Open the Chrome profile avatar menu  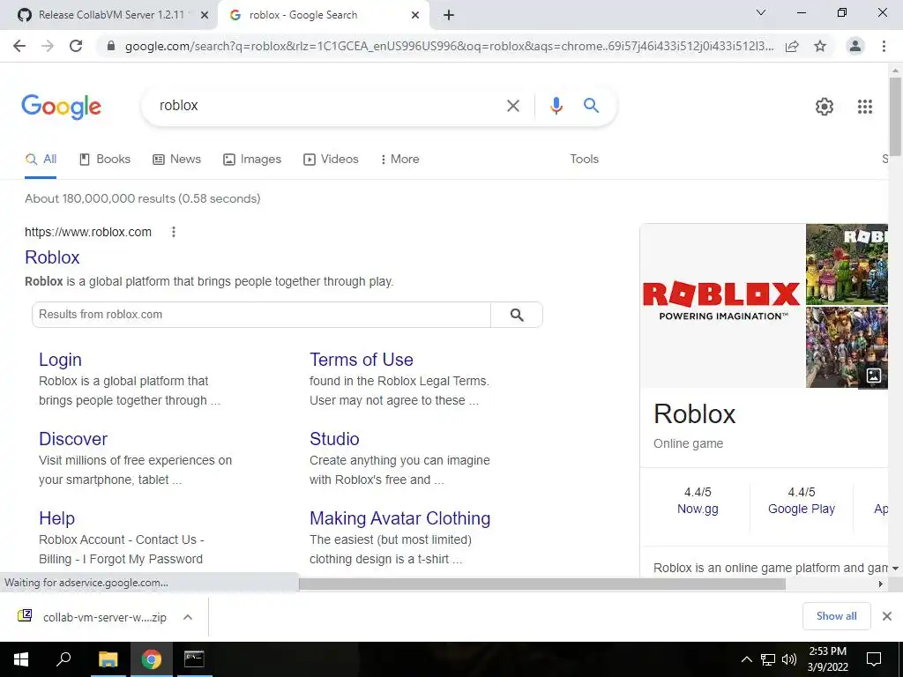pyautogui.click(x=855, y=46)
